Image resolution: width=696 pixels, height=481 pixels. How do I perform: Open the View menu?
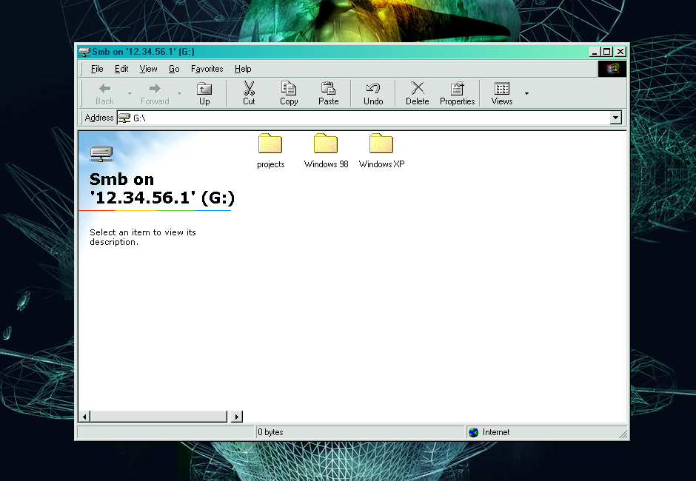148,69
